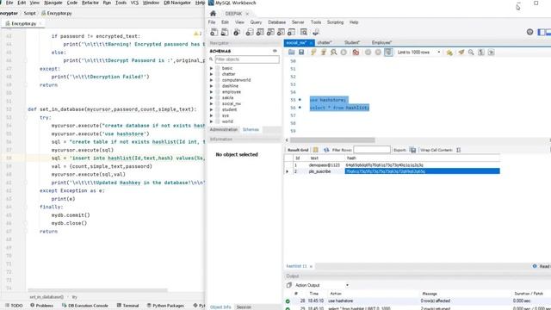Open the Workbench Scripting menu

click(x=335, y=22)
